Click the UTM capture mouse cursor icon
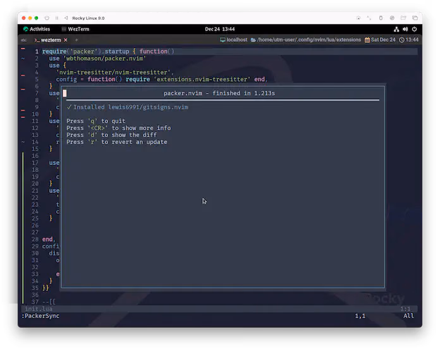Screen dimensions: 440x351 point(358,18)
